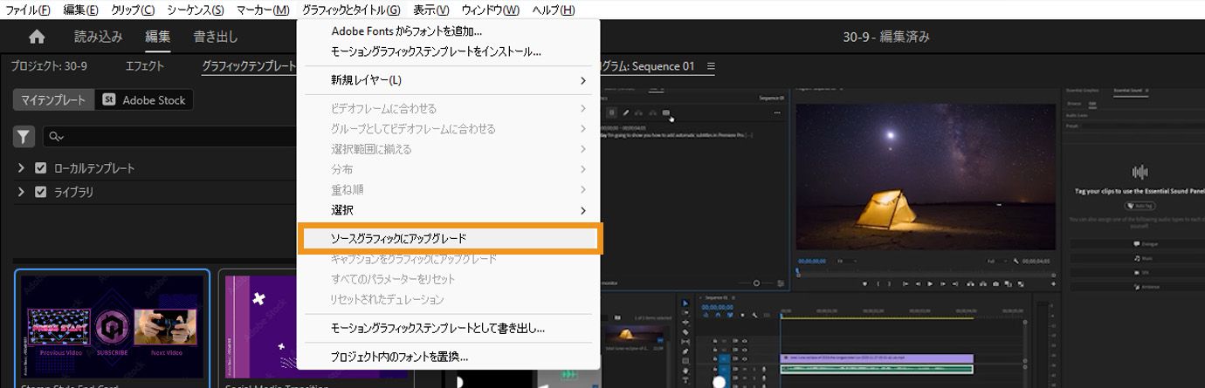Open the search dropdown magnifier in template search
The image size is (1205, 388).
[x=57, y=137]
